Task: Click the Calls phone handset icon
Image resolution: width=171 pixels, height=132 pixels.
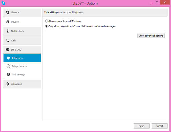Action: (x=8, y=40)
